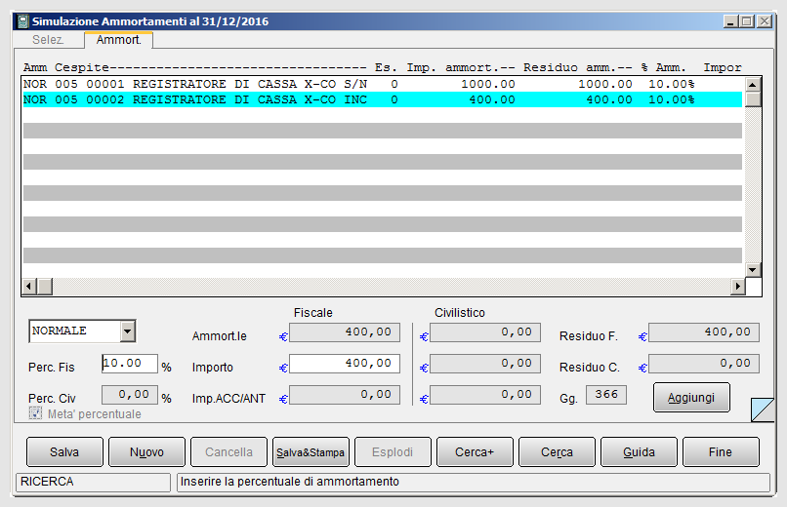
Task: Click the euro icon beside the Civilistico Importo field
Action: click(424, 368)
